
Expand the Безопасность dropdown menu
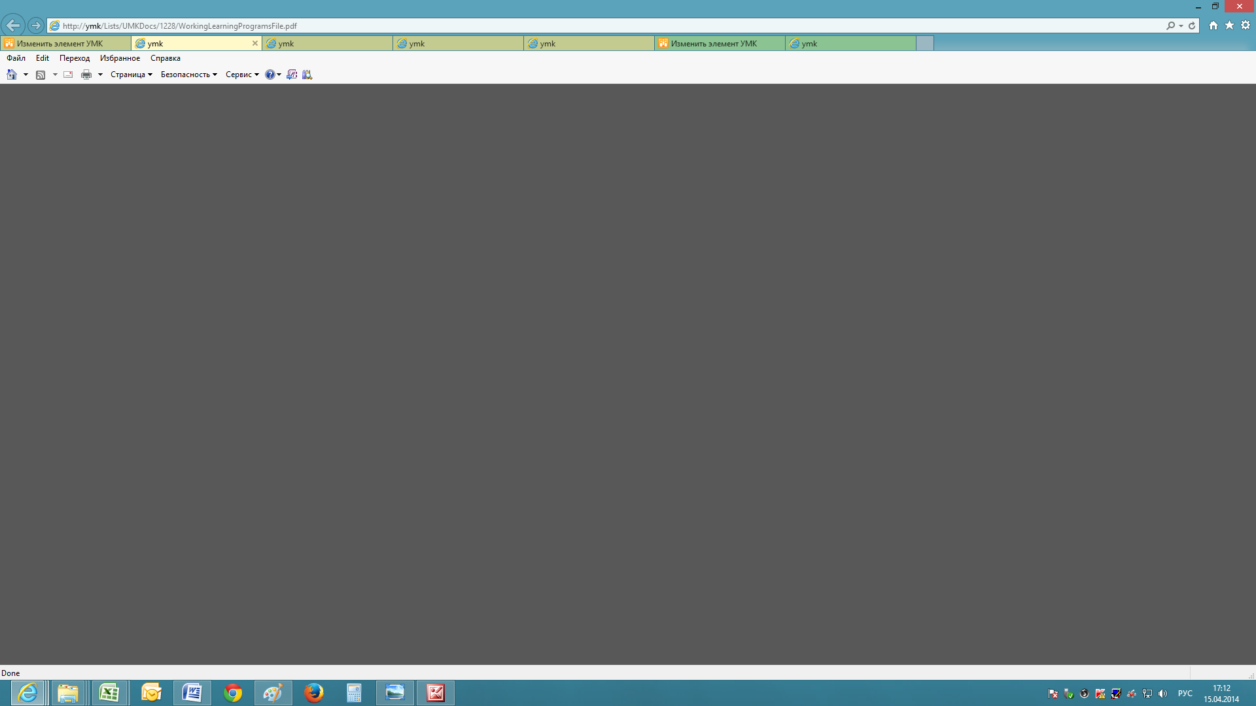188,75
